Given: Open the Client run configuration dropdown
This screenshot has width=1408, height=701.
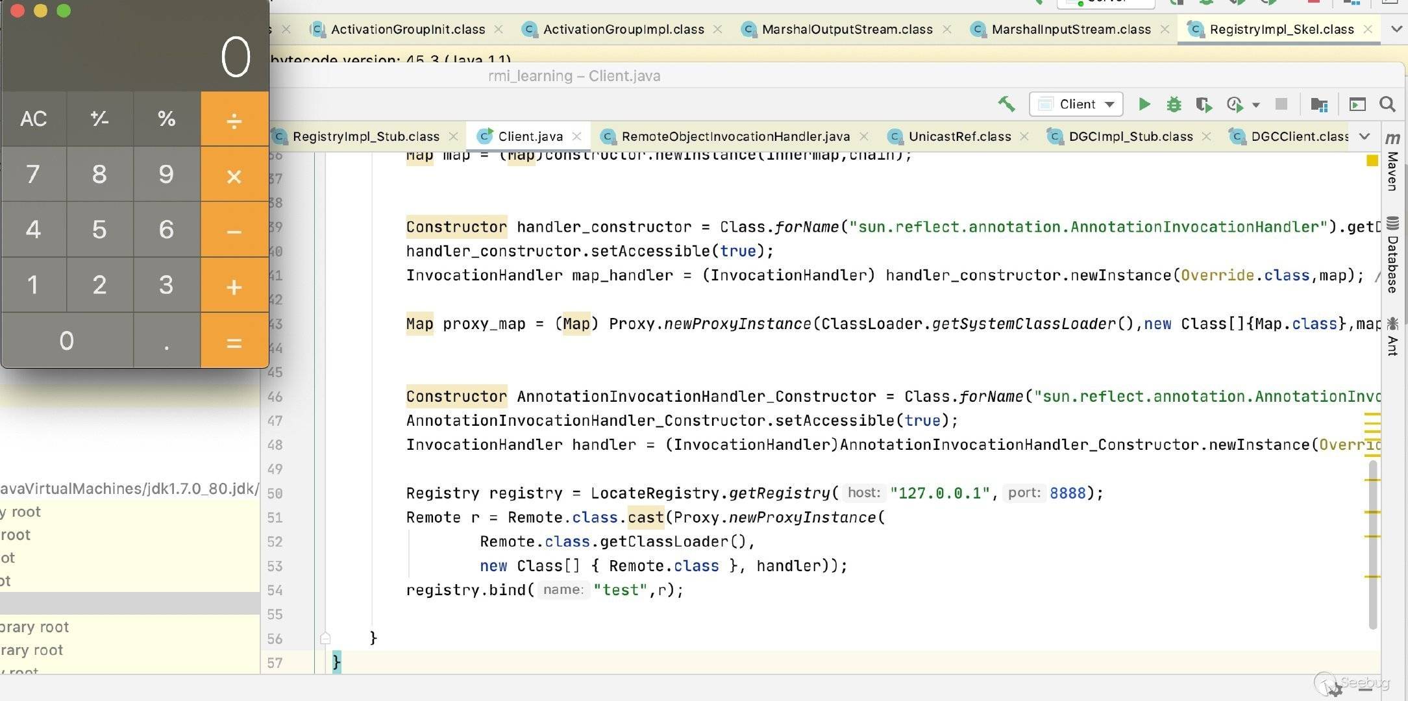Looking at the screenshot, I should point(1076,105).
